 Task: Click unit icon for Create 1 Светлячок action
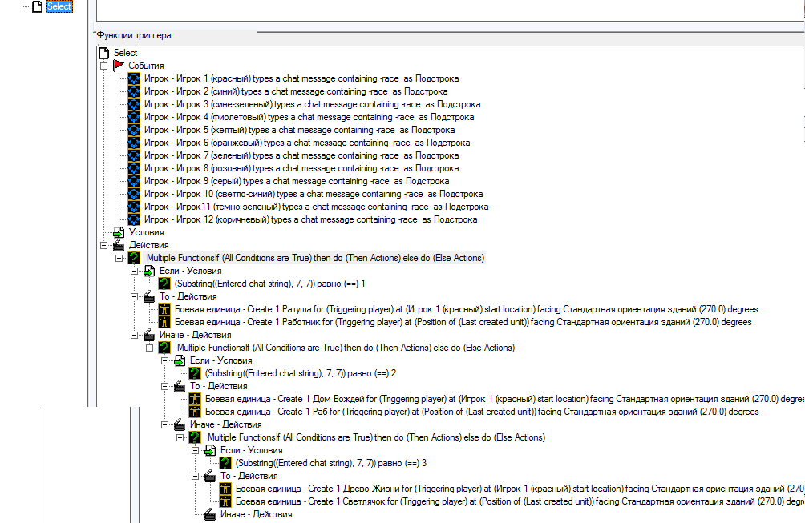click(225, 501)
